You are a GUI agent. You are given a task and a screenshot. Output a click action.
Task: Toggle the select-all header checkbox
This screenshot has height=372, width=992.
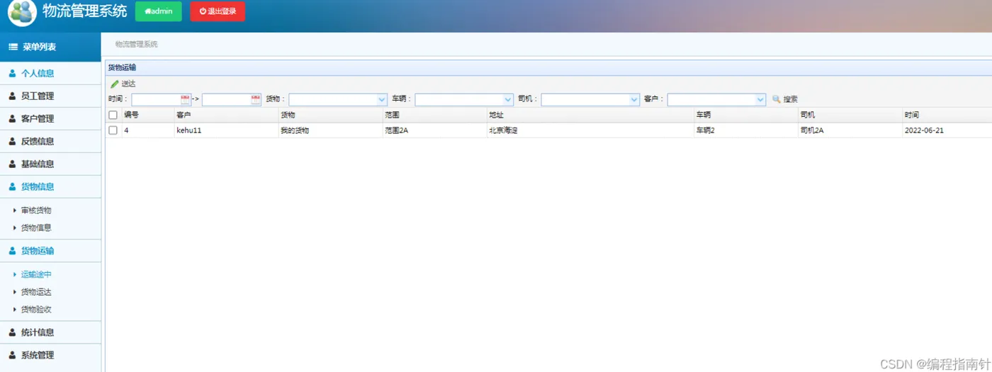pos(113,115)
